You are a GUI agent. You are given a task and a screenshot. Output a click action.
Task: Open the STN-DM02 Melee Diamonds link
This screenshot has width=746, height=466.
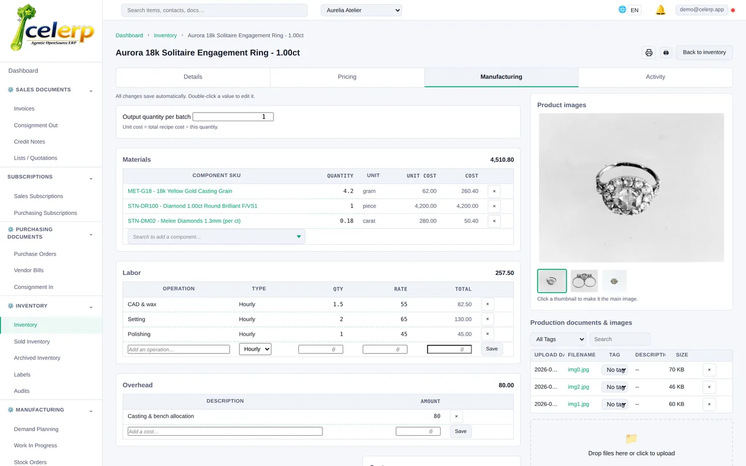coord(184,221)
